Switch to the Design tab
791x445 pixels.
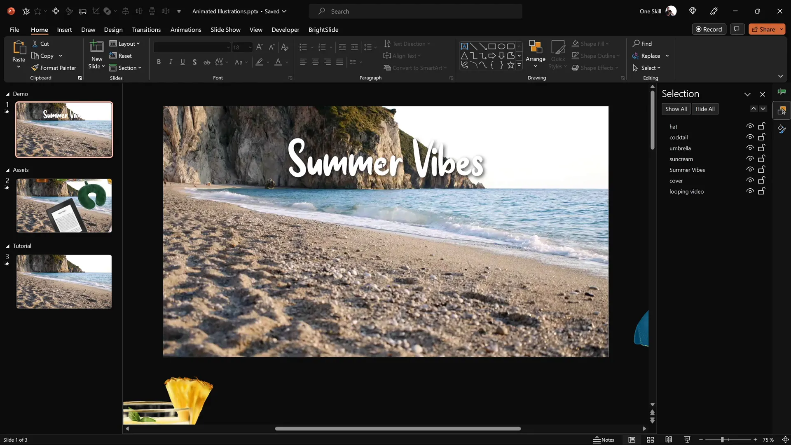[x=113, y=30]
